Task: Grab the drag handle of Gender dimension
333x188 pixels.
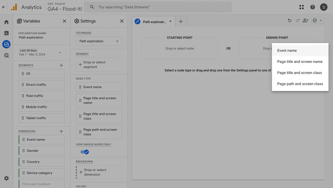Action: [x=23, y=150]
